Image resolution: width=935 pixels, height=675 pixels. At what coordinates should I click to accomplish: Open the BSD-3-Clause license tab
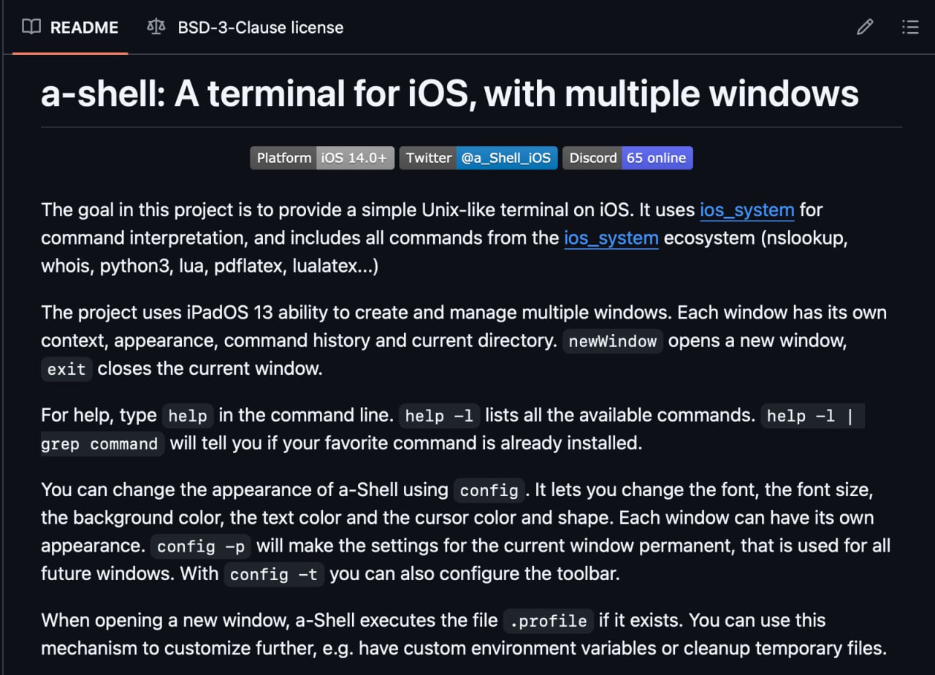point(260,27)
